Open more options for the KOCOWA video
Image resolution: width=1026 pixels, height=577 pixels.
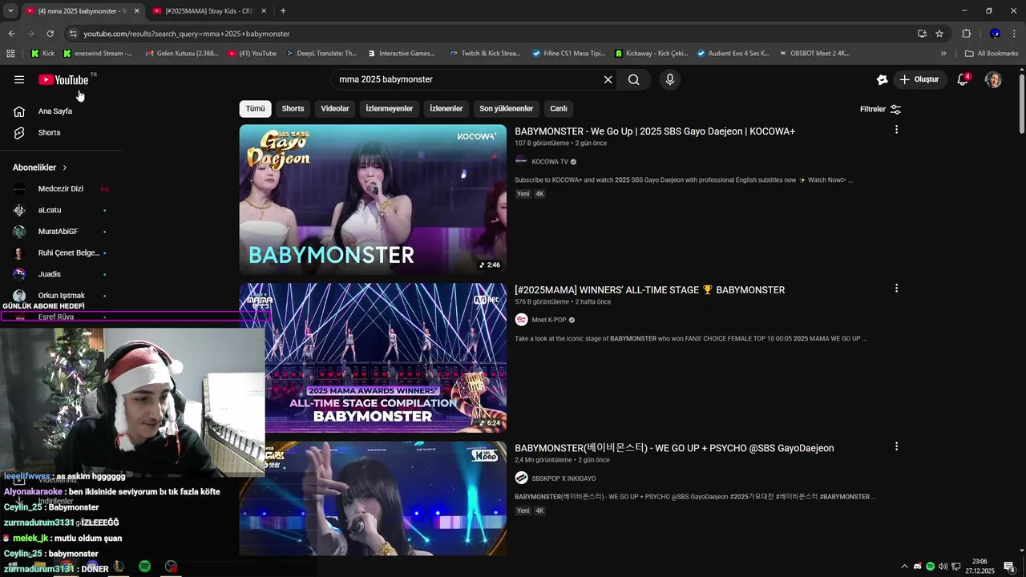(x=896, y=130)
